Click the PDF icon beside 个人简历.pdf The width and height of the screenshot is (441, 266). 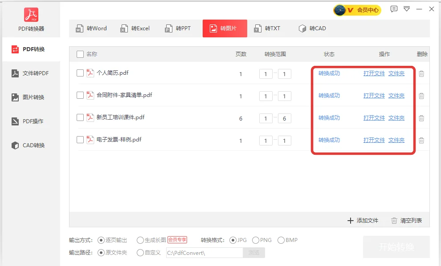(x=90, y=73)
